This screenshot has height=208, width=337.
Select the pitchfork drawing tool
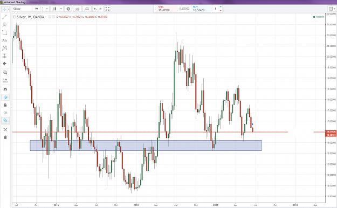(4, 25)
